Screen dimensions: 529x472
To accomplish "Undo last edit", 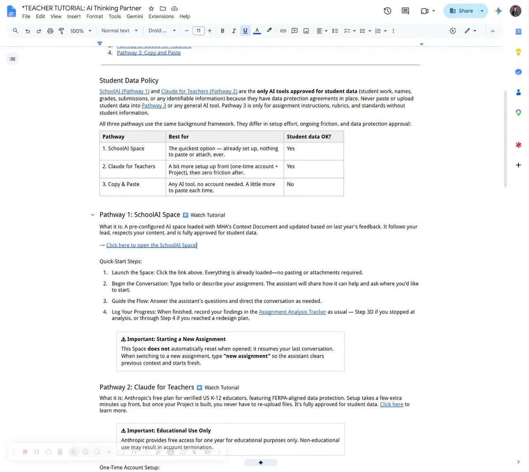I will tap(27, 31).
